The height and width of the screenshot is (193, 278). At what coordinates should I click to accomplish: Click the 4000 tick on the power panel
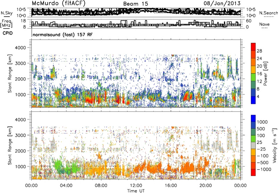click(x=21, y=48)
